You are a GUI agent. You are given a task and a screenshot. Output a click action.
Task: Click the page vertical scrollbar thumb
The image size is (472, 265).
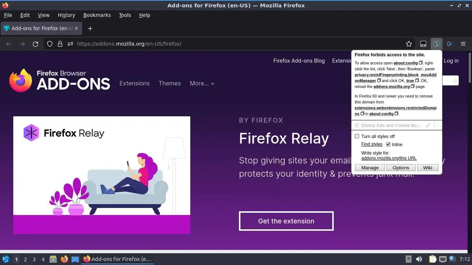(x=469, y=68)
